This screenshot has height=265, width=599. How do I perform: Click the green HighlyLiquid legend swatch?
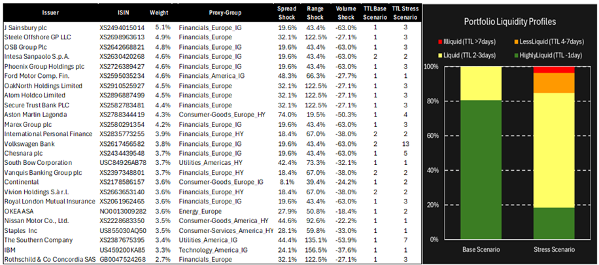point(516,55)
